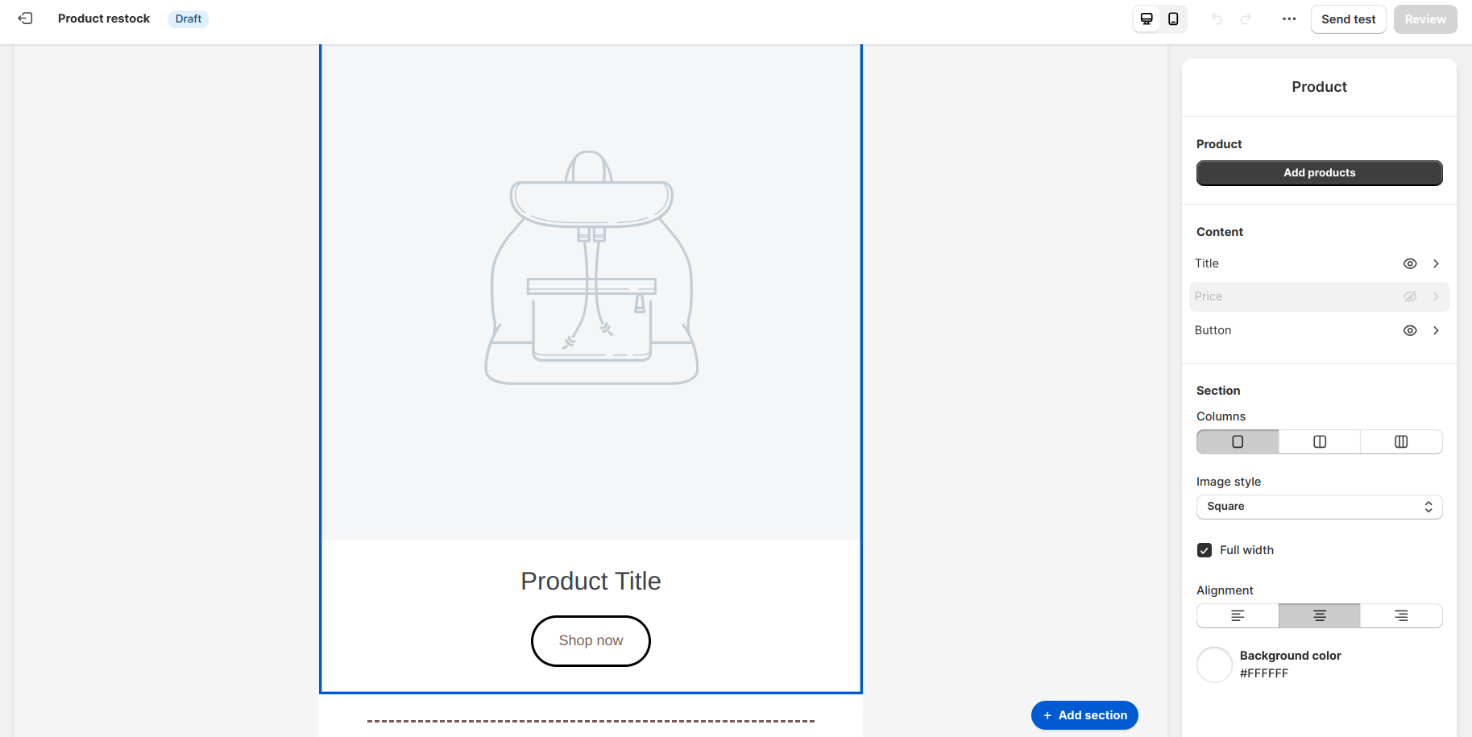Click the redo icon
The image size is (1472, 737).
click(1246, 19)
